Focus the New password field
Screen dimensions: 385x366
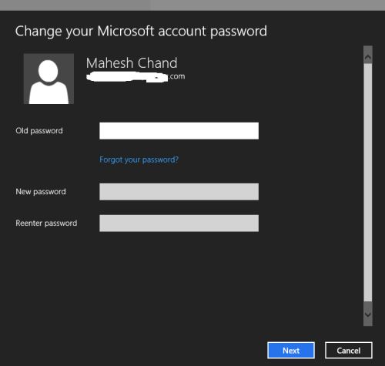tap(179, 192)
